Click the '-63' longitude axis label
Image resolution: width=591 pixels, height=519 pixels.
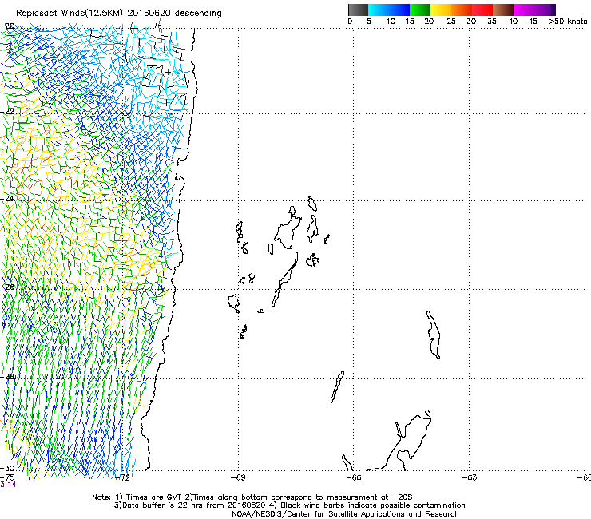tap(470, 477)
